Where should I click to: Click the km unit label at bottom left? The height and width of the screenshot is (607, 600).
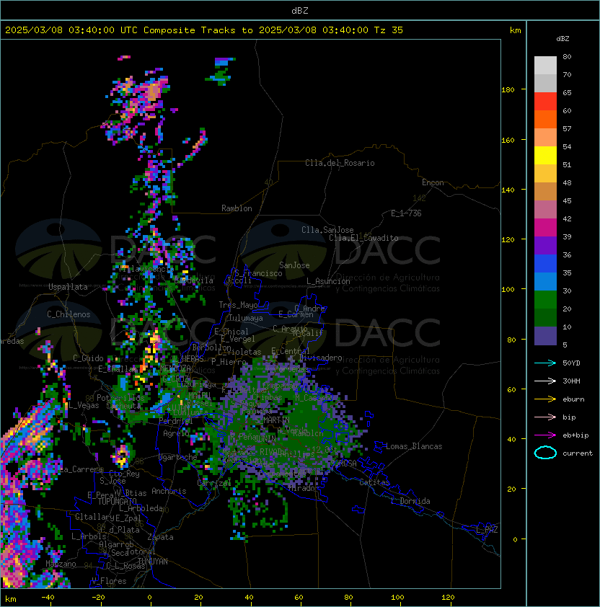[11, 599]
